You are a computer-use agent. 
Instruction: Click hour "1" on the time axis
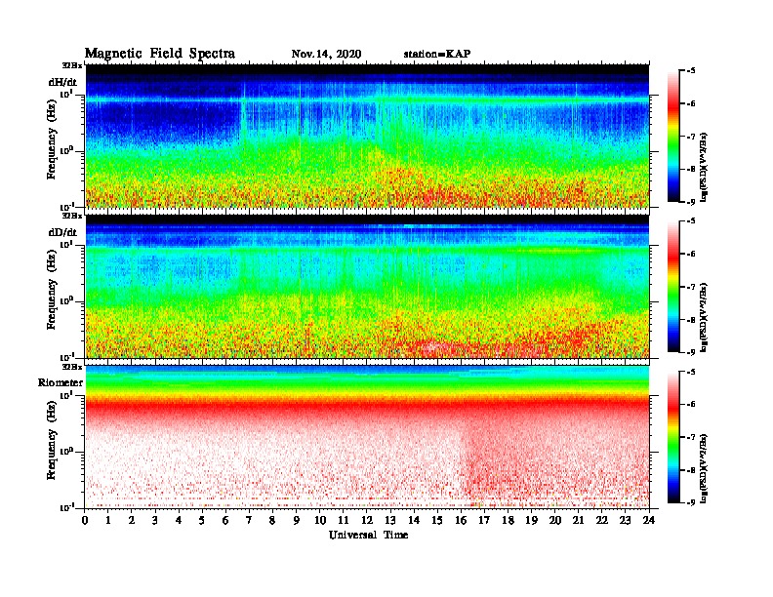coord(108,520)
